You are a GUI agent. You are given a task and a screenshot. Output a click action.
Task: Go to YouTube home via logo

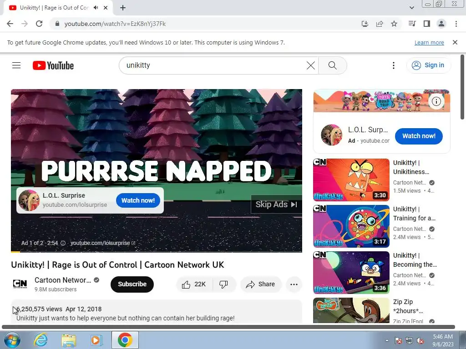tap(53, 65)
